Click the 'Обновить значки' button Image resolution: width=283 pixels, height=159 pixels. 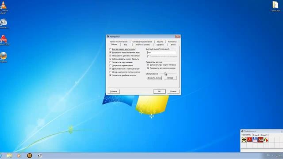154,78
